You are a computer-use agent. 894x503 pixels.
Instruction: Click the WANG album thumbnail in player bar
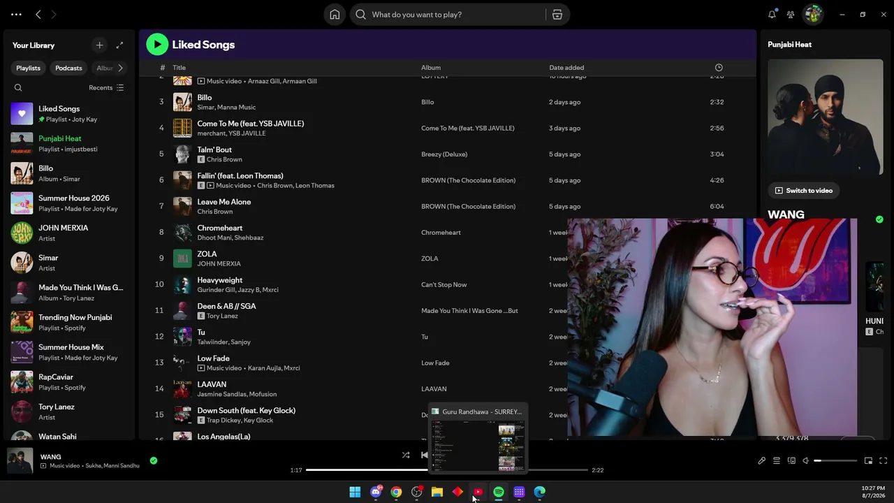[x=20, y=461]
